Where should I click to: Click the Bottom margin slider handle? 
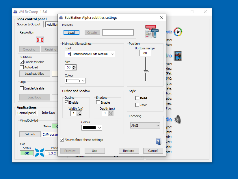(x=146, y=71)
